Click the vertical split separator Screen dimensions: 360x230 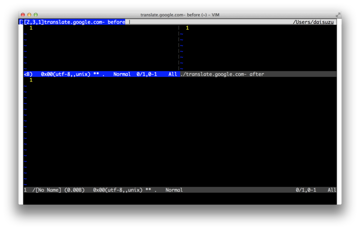pos(179,48)
